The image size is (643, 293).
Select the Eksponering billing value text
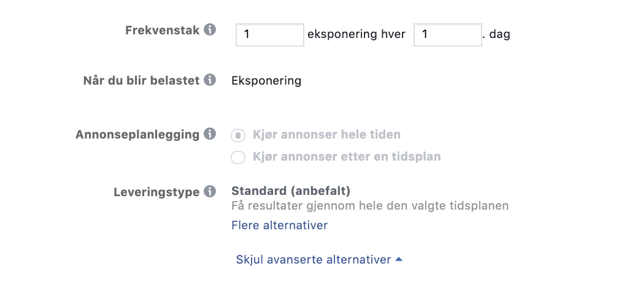point(266,81)
